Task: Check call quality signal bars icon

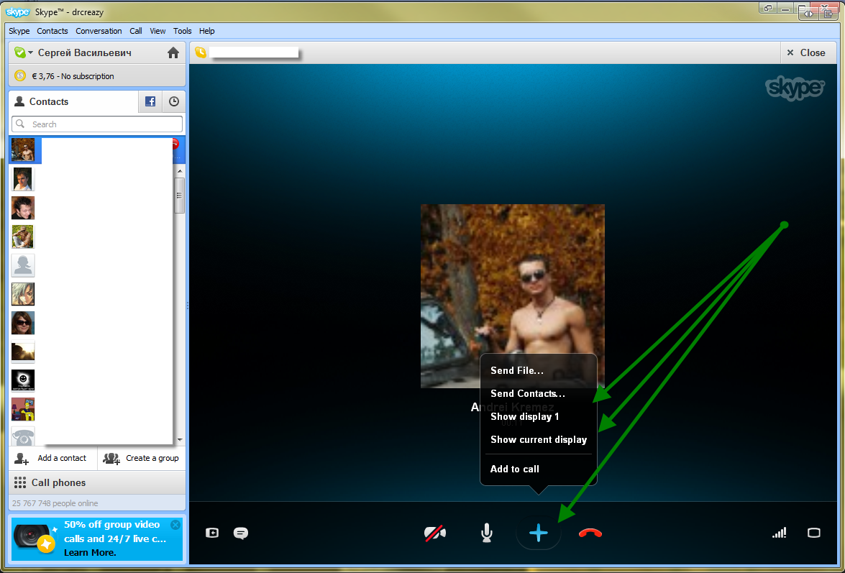Action: (780, 533)
